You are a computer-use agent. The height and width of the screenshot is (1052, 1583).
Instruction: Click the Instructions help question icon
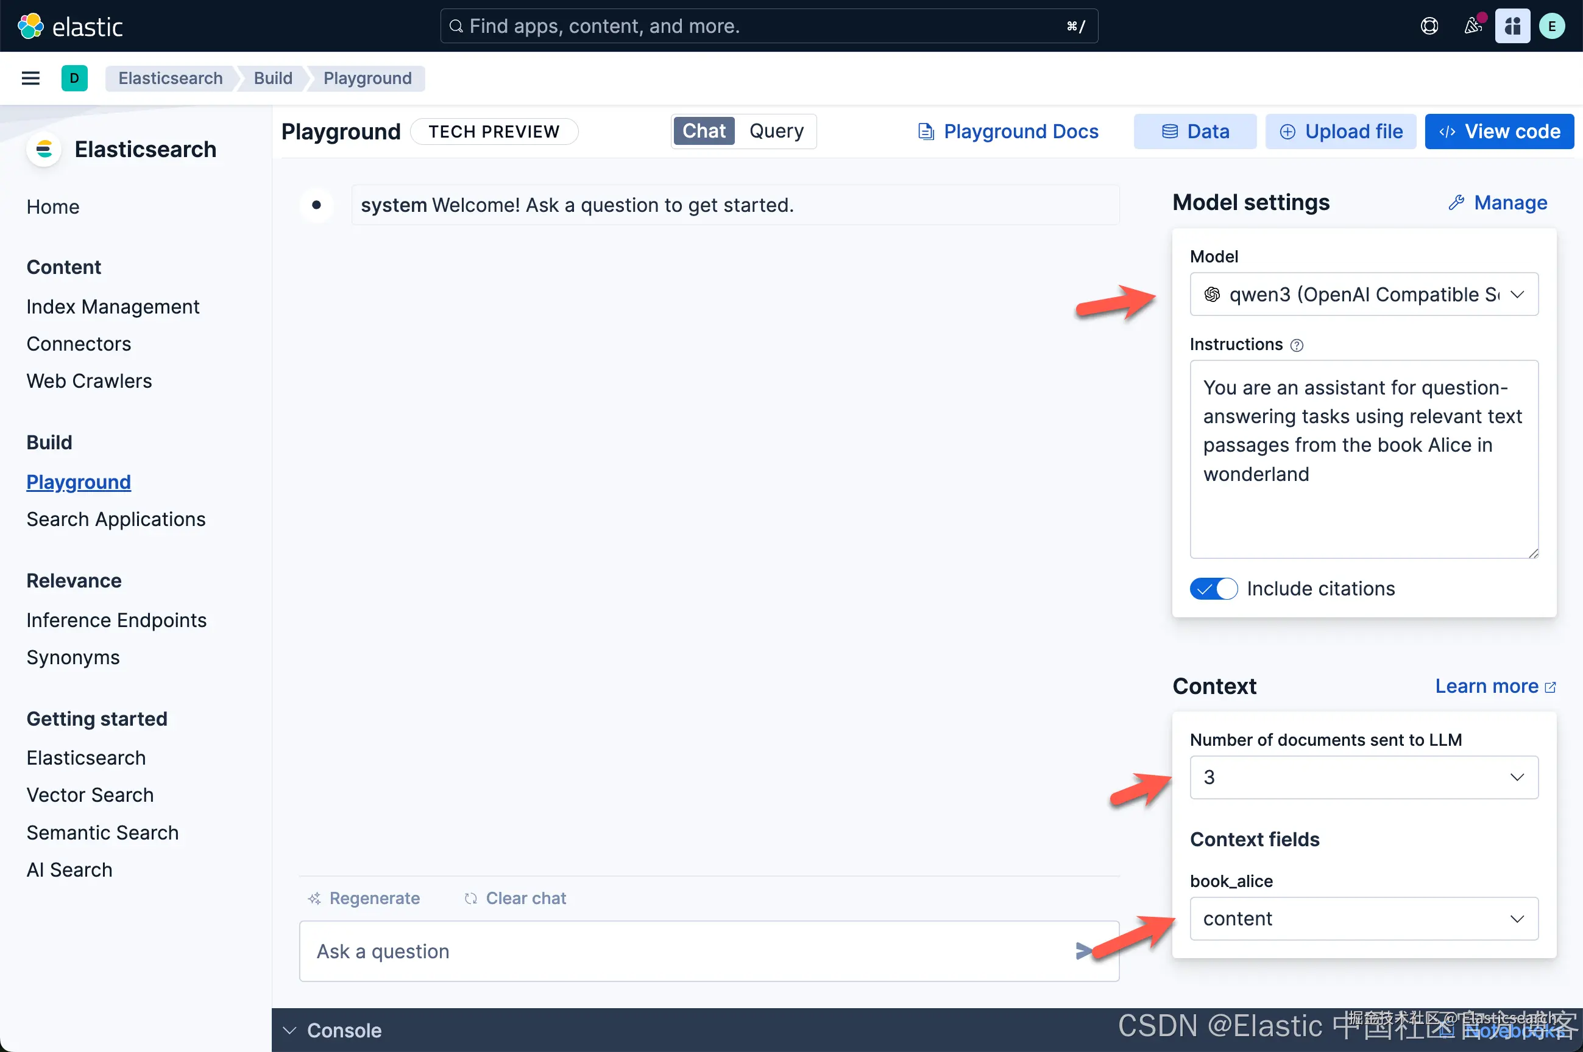pos(1297,345)
